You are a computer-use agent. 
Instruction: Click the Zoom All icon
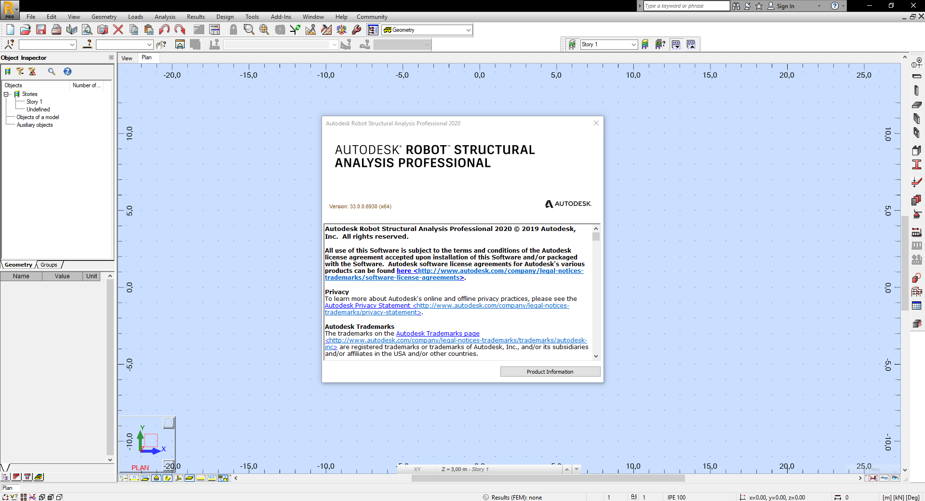click(264, 30)
